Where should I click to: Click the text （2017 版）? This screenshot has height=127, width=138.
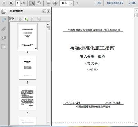[92, 69]
